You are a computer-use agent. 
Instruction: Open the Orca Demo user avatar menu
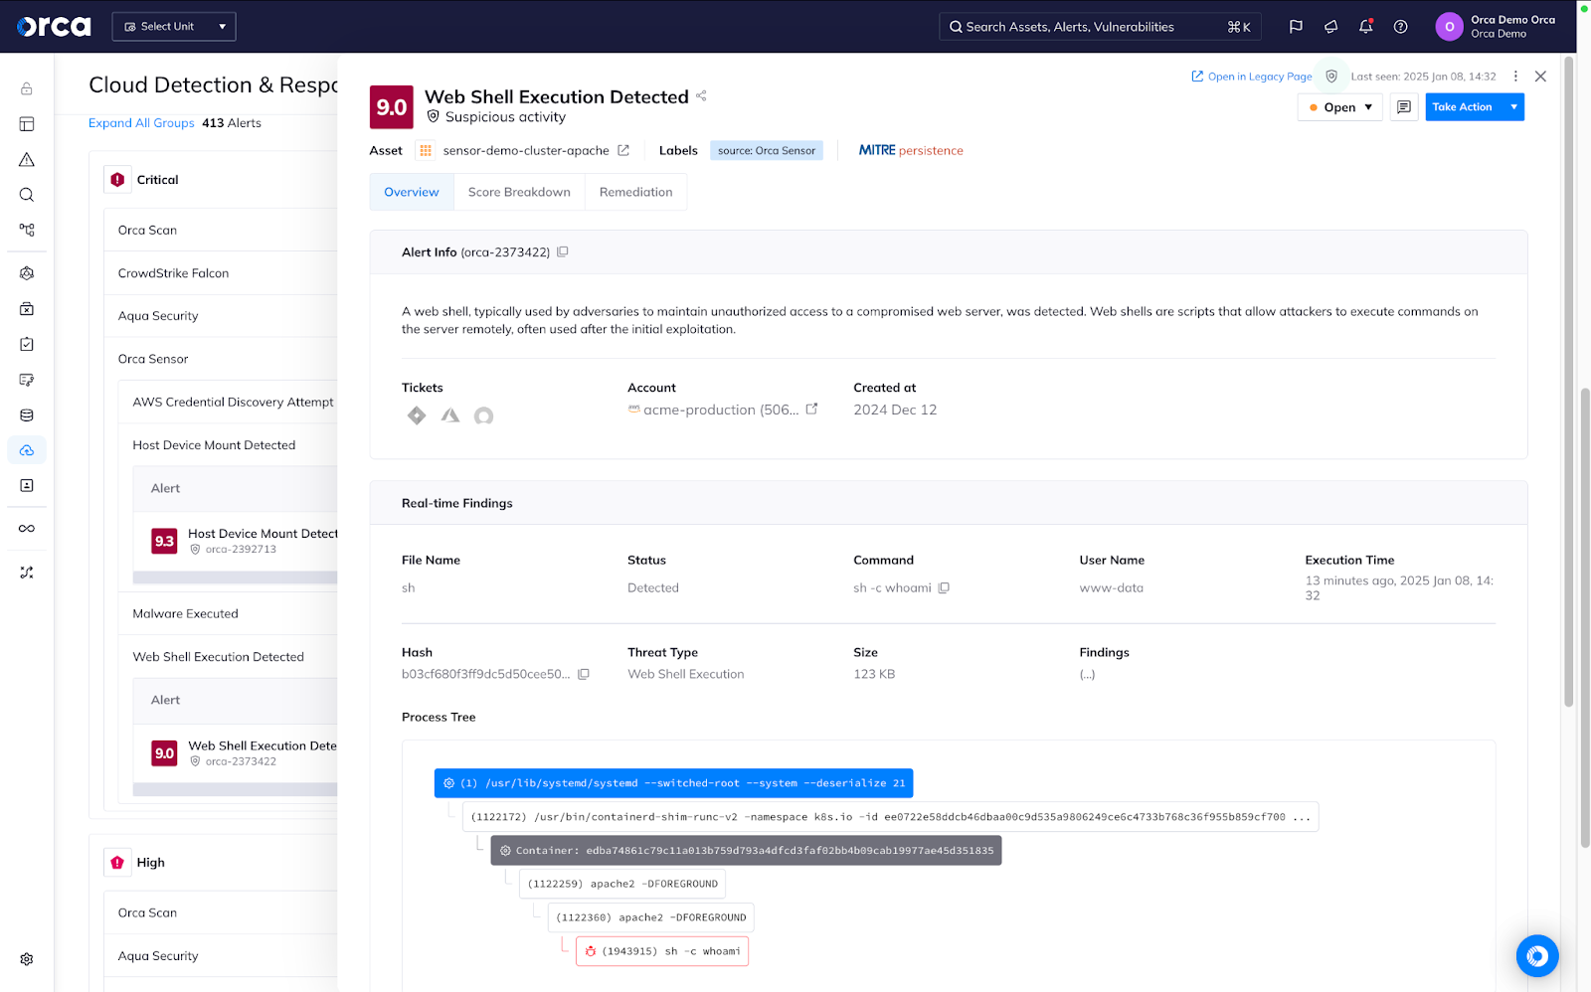coord(1449,27)
